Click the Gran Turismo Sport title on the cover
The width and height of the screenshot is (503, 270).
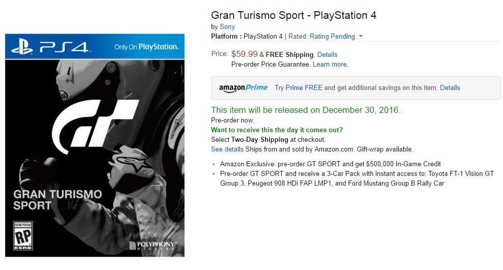(57, 200)
